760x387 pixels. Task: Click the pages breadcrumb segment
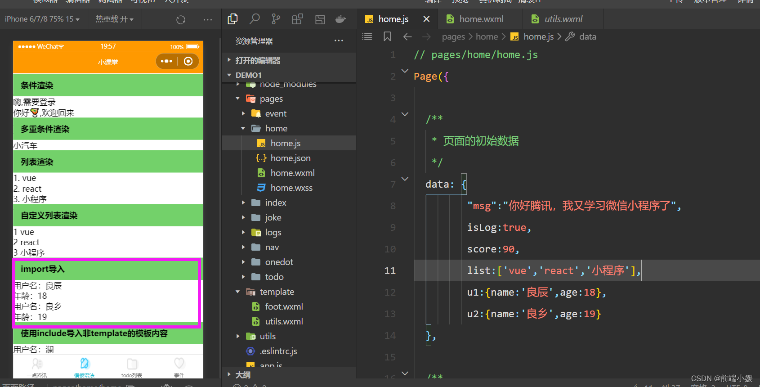tap(453, 36)
